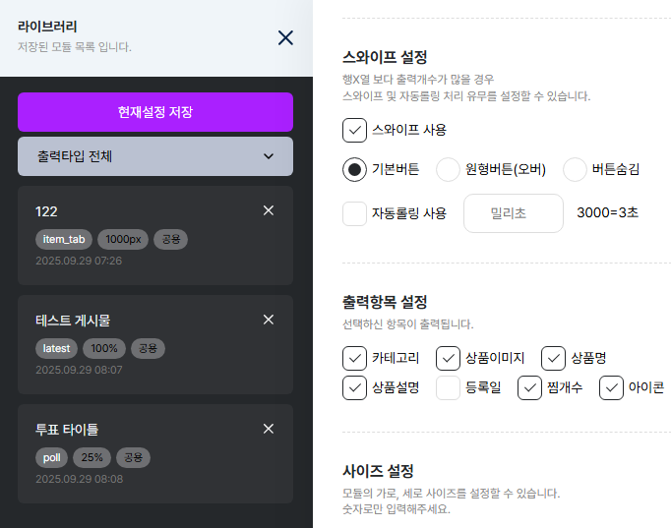The width and height of the screenshot is (671, 528).
Task: Choose the 원형버튼(오버) radio option
Action: [x=449, y=169]
